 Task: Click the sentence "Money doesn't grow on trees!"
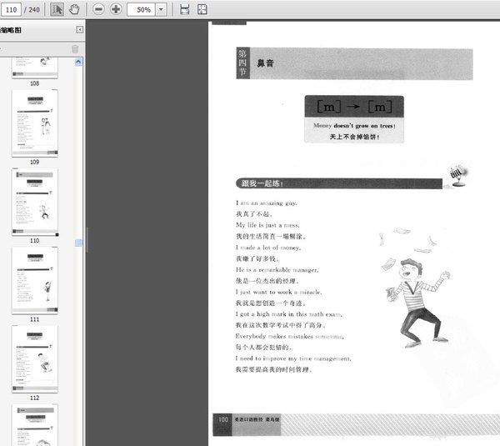coord(354,126)
